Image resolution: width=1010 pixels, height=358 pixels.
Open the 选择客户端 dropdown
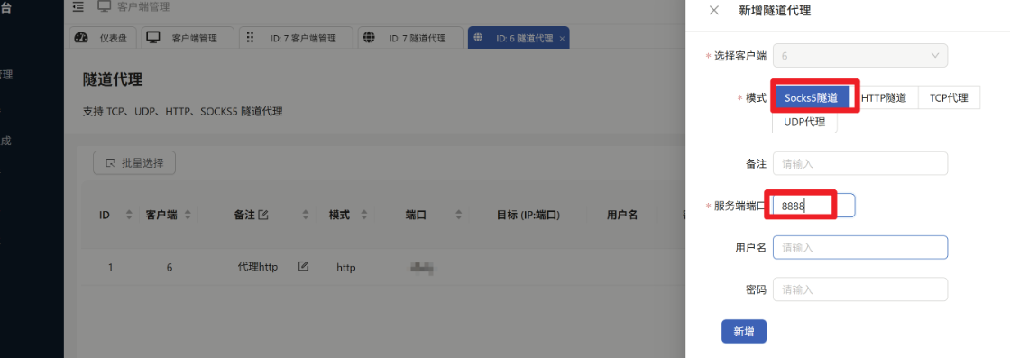tap(860, 55)
